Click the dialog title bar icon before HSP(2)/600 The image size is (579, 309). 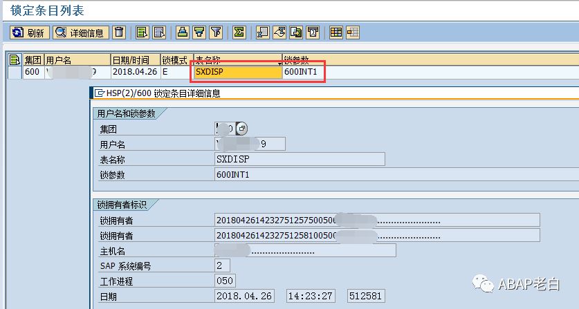(100, 93)
